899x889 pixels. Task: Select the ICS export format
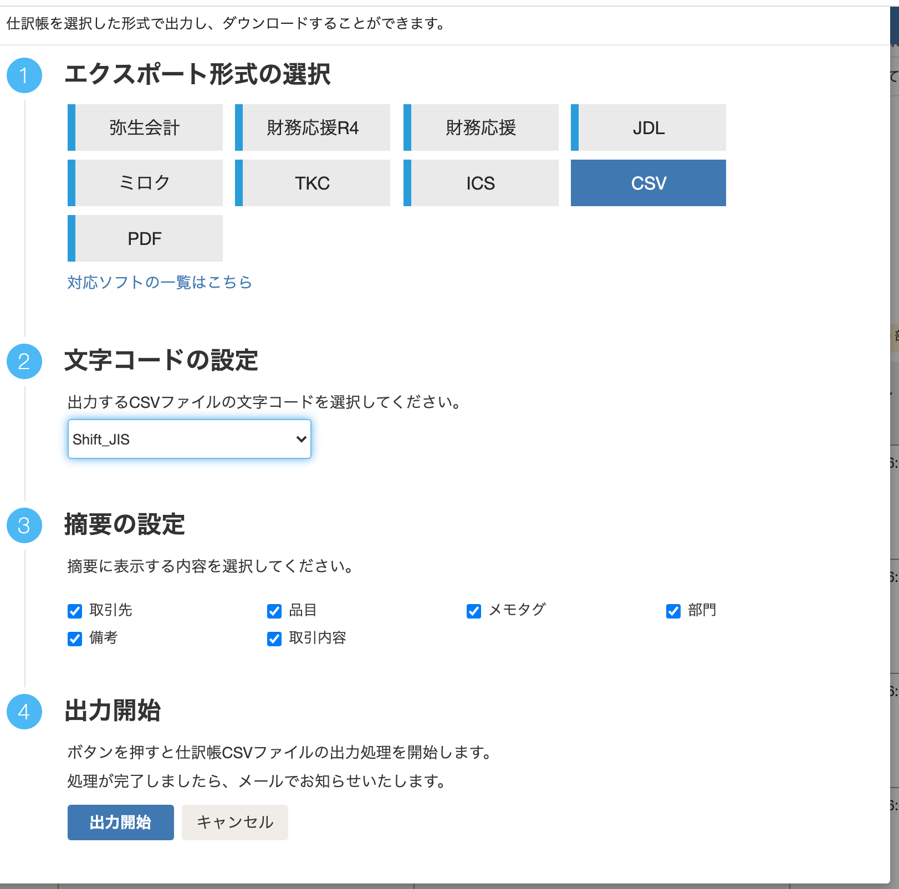(x=481, y=183)
